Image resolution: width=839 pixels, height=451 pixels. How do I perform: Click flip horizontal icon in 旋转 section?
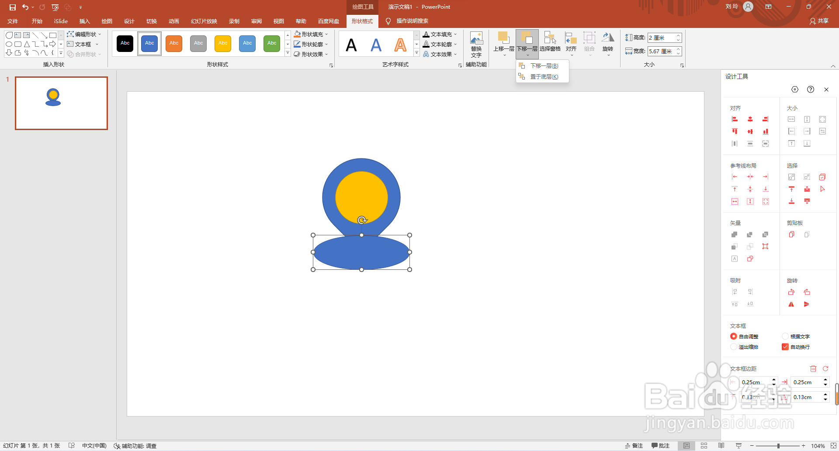(791, 304)
